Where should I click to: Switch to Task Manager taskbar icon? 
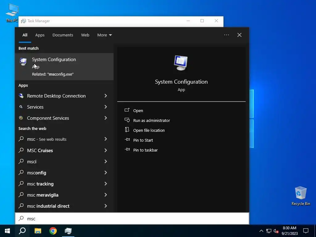click(68, 231)
